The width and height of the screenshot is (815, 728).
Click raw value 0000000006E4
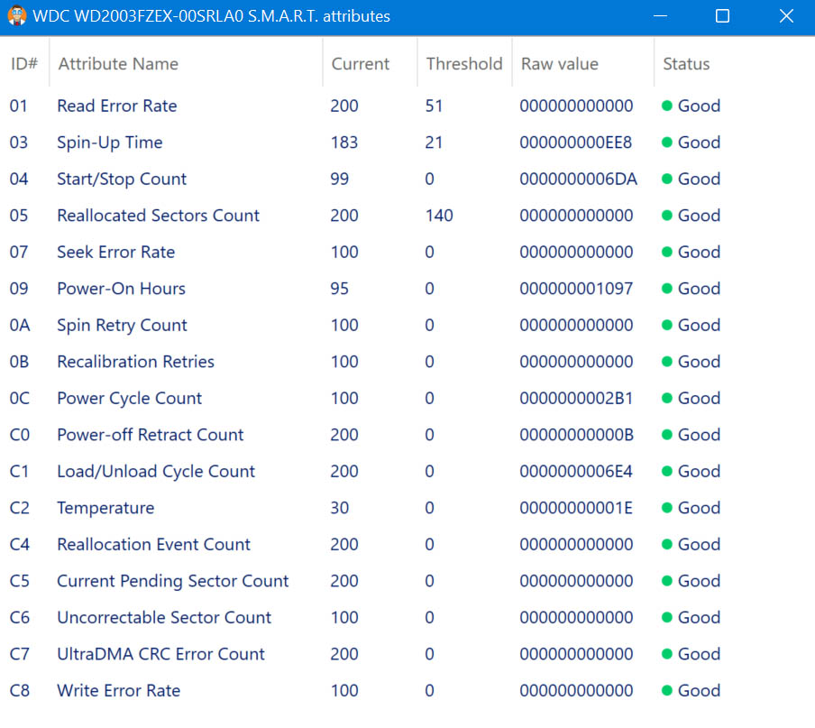tap(576, 471)
